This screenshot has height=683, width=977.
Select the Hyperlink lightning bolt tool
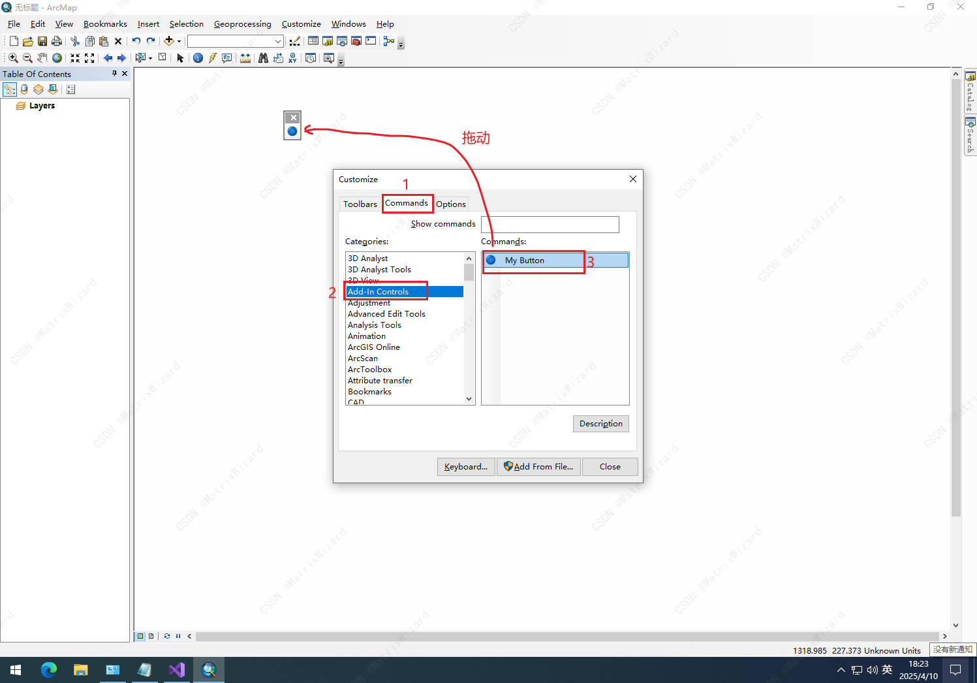click(x=212, y=58)
